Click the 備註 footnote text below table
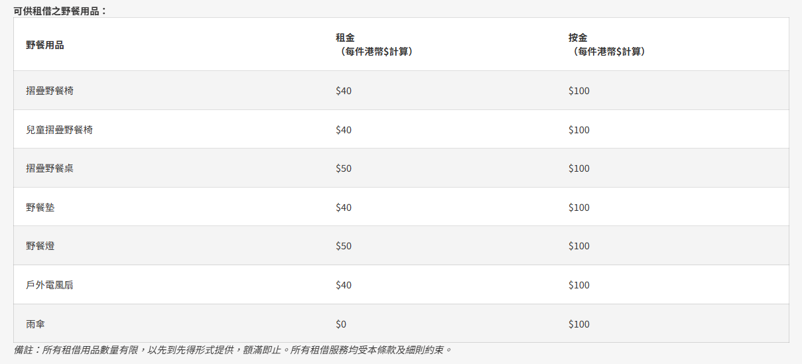 (232, 349)
